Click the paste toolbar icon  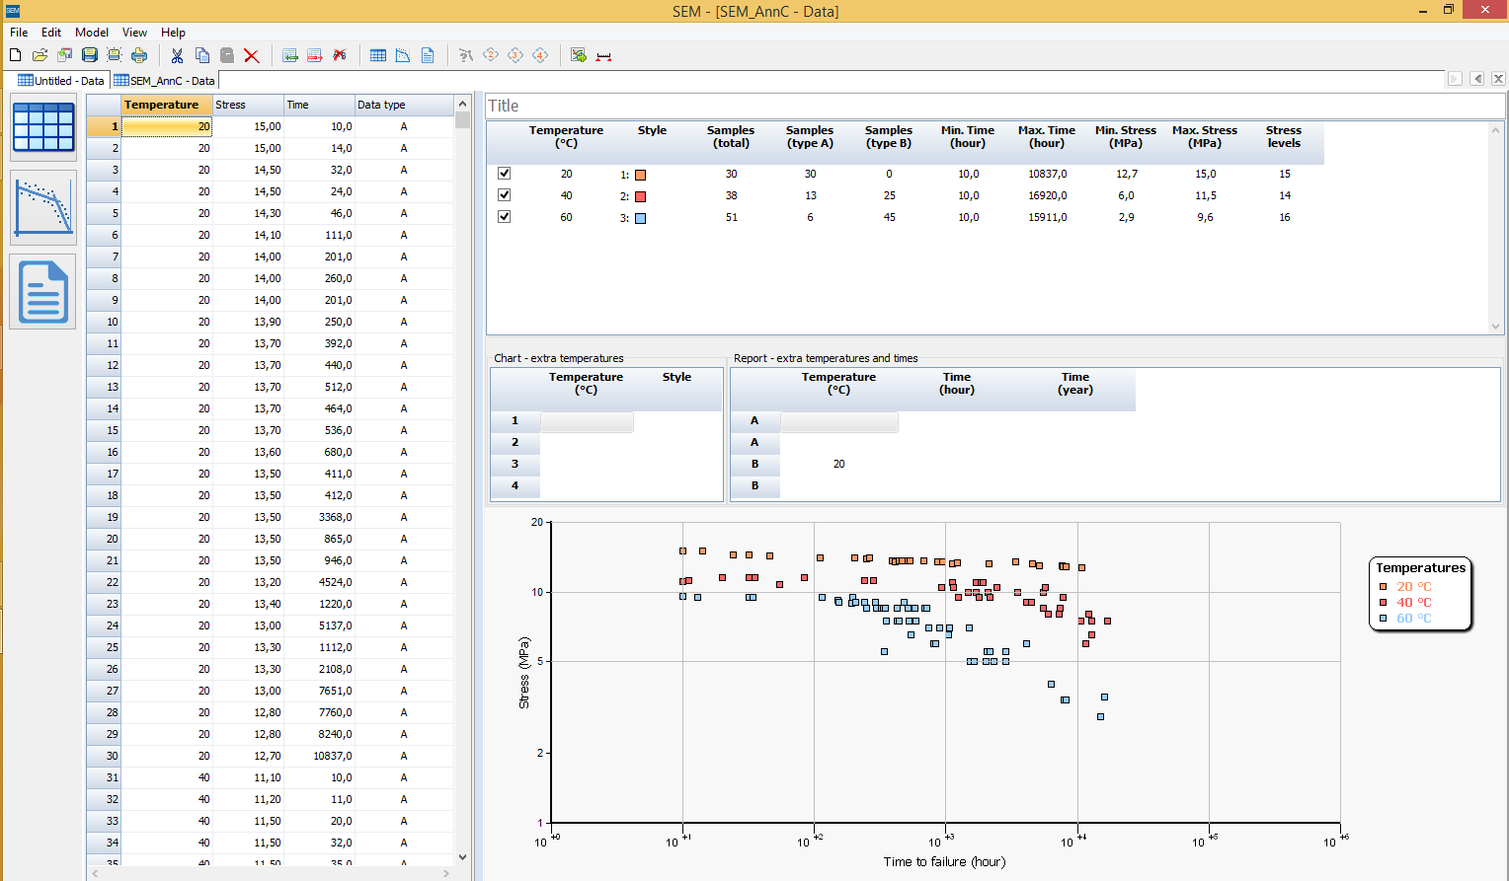227,55
